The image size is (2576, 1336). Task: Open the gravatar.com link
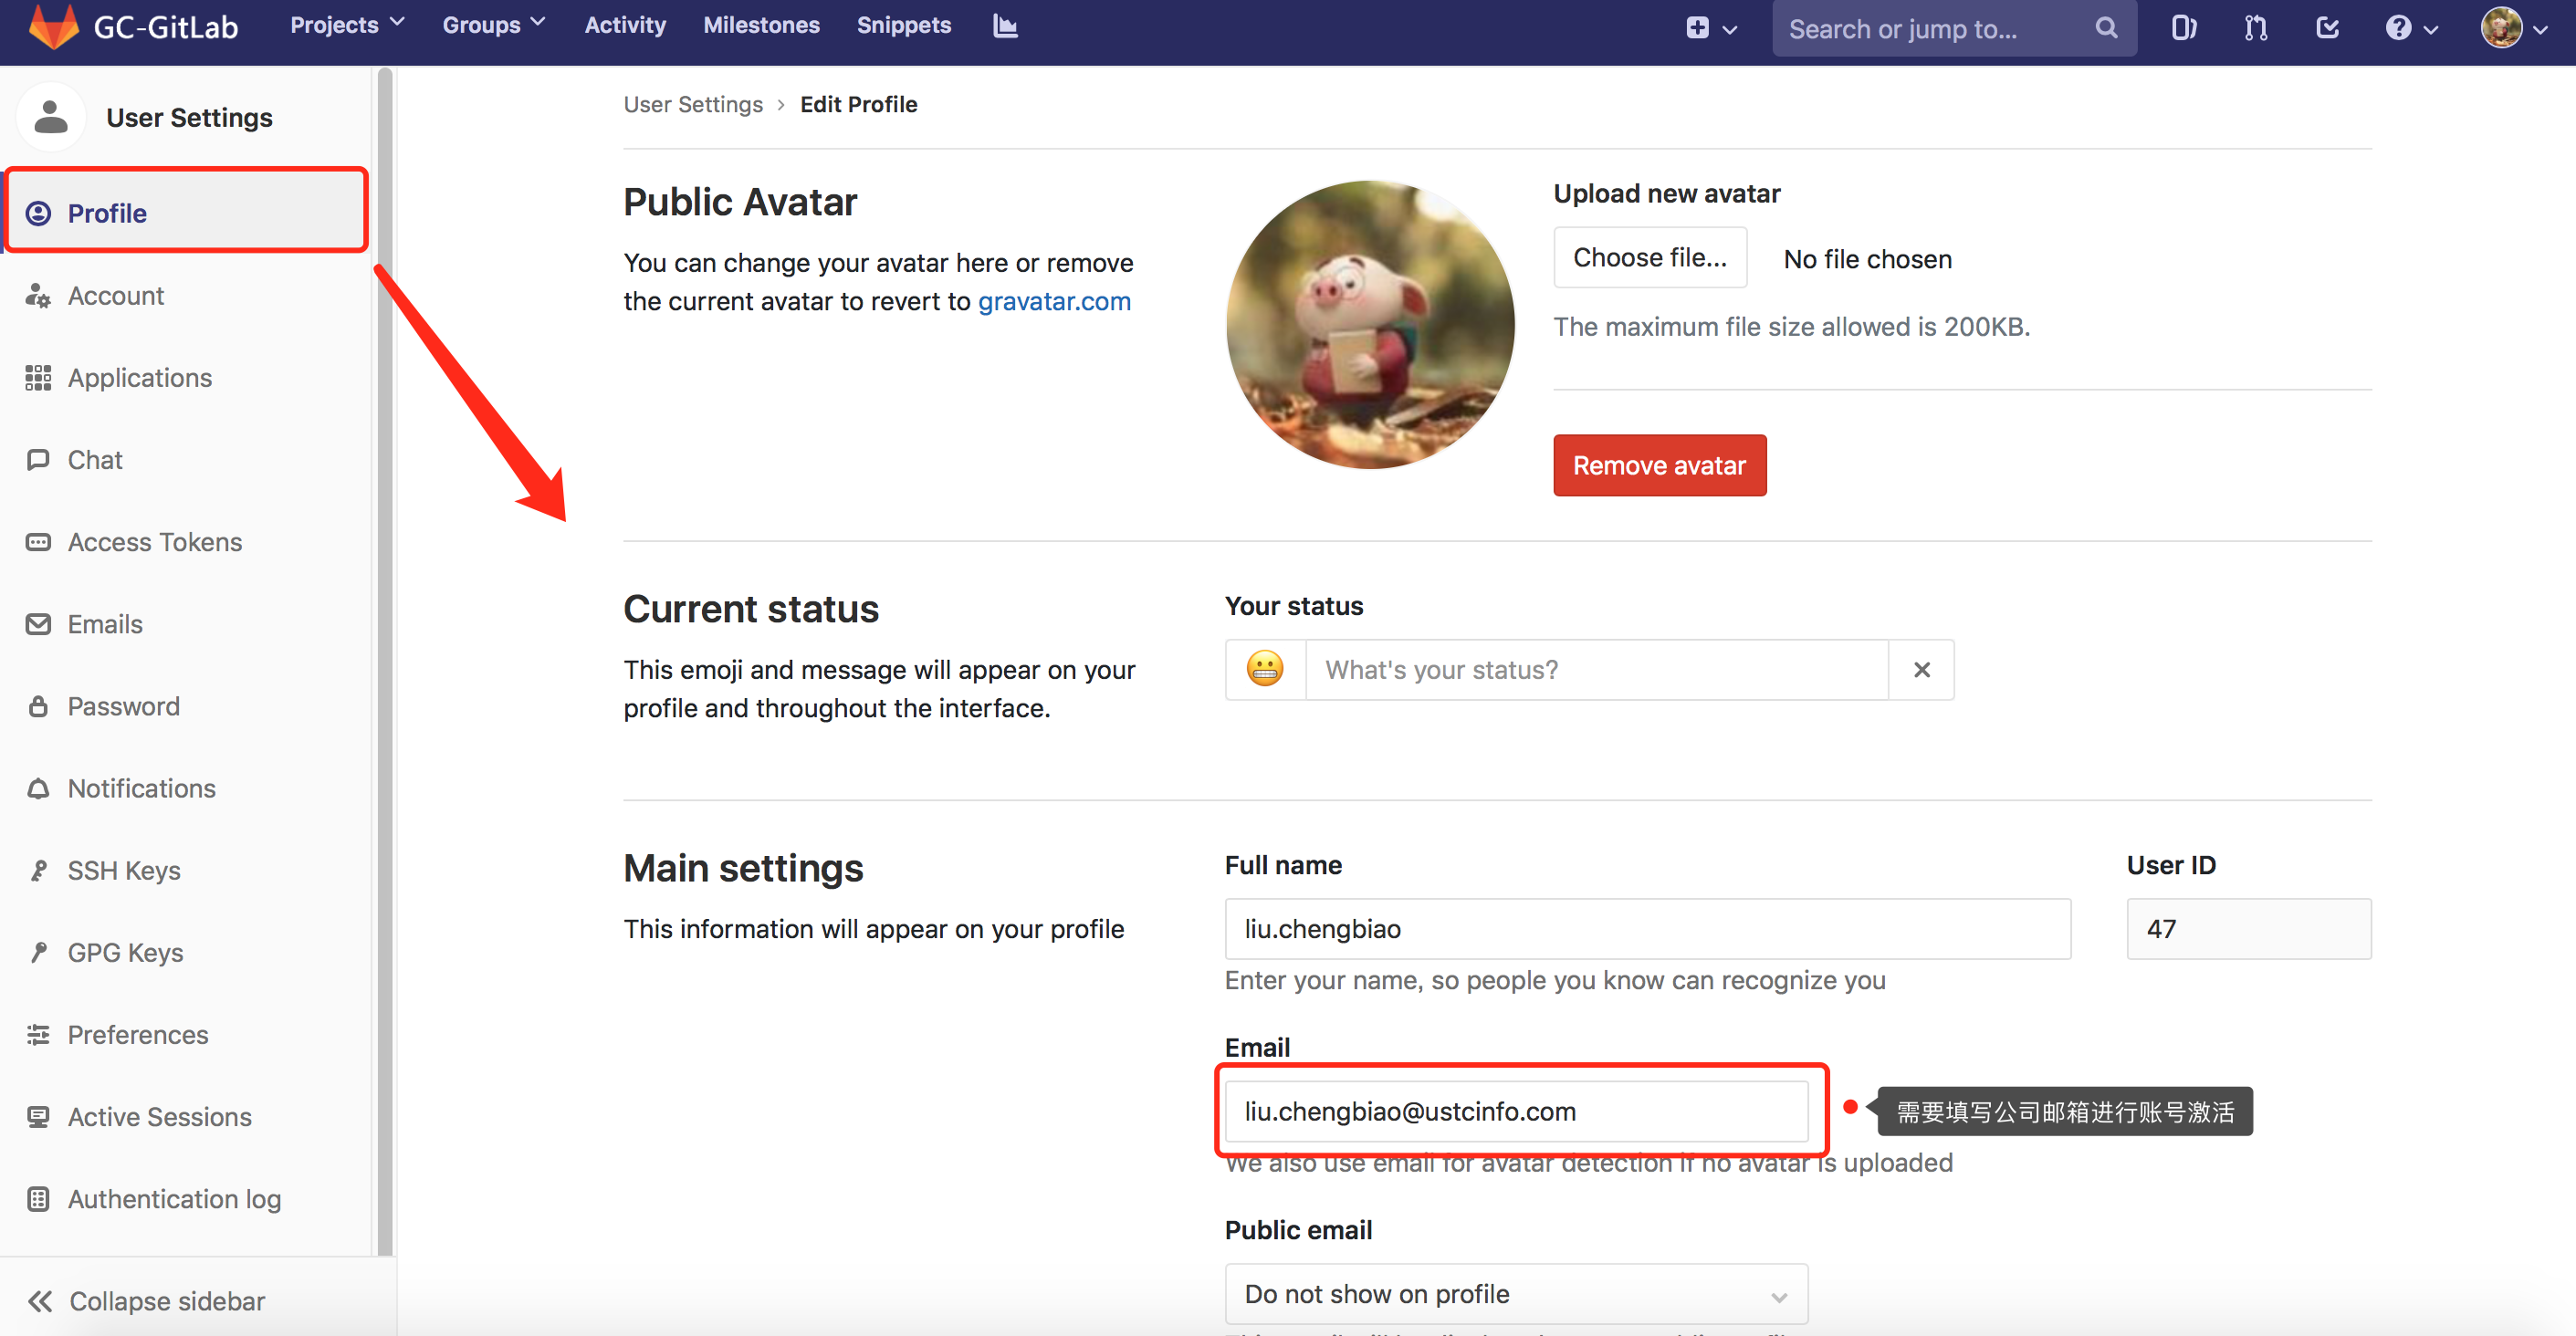click(x=1054, y=301)
